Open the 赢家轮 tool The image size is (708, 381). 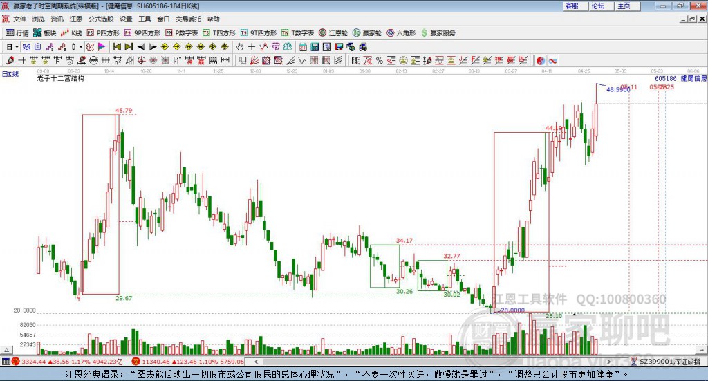[x=367, y=33]
